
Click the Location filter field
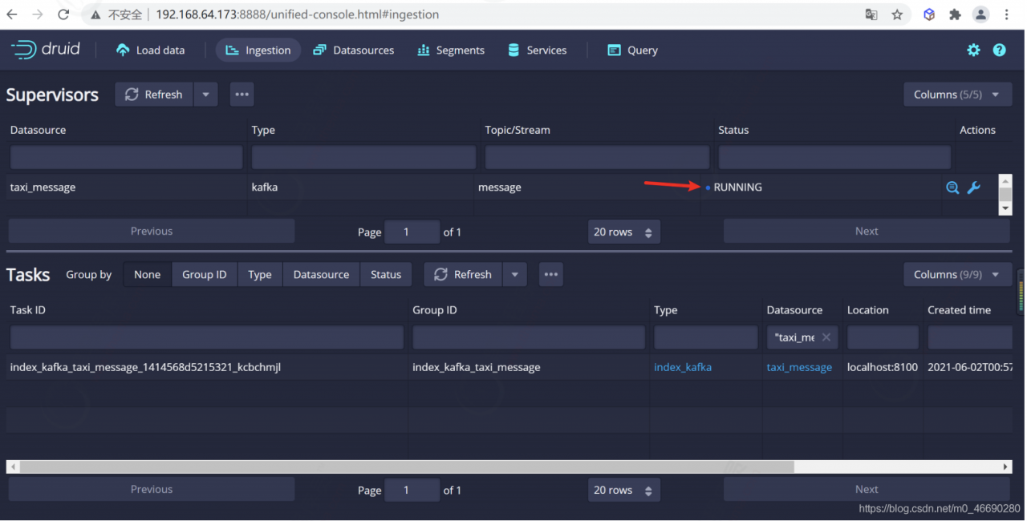click(x=883, y=337)
